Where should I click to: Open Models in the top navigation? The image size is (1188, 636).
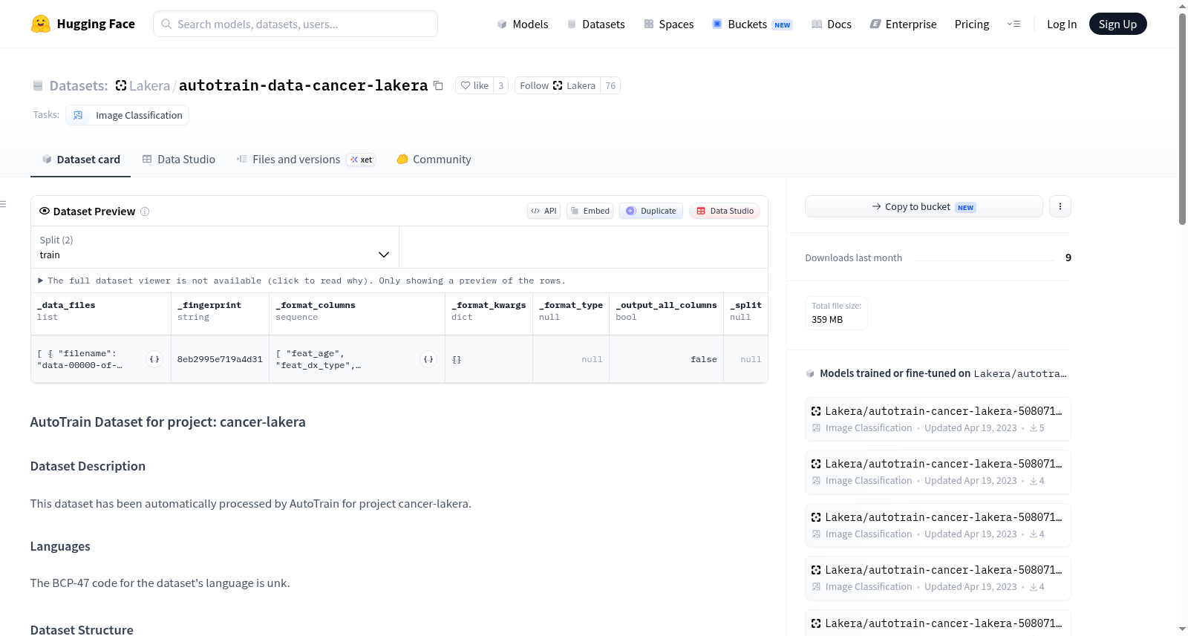click(523, 24)
